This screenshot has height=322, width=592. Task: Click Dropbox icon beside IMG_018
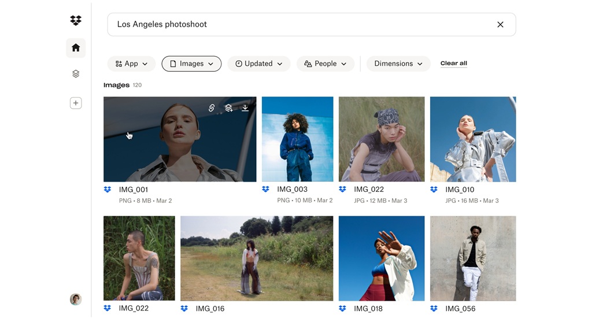(x=342, y=309)
